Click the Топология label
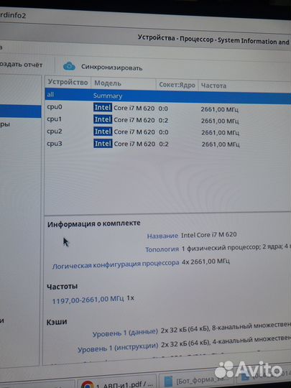 pyautogui.click(x=162, y=249)
